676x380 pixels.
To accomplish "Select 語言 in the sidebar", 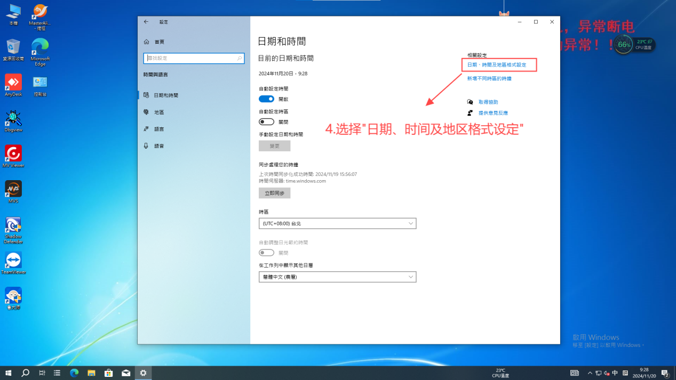I will point(159,129).
